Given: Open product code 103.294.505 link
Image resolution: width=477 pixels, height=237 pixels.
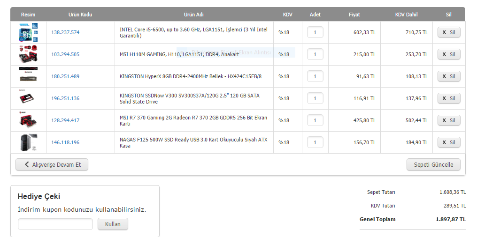Looking at the screenshot, I should [x=65, y=54].
